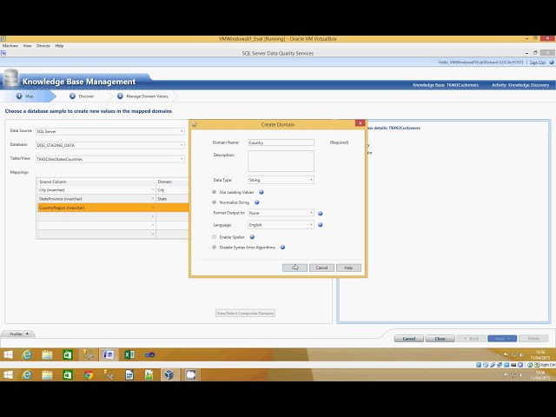Open the image file icon in host taskbar
The image size is (556, 417).
[x=149, y=374]
